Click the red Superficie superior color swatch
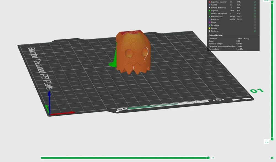This screenshot has height=162, width=276. [x=209, y=2]
